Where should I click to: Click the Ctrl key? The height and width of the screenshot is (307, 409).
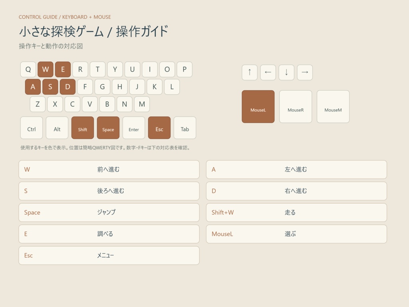click(32, 128)
